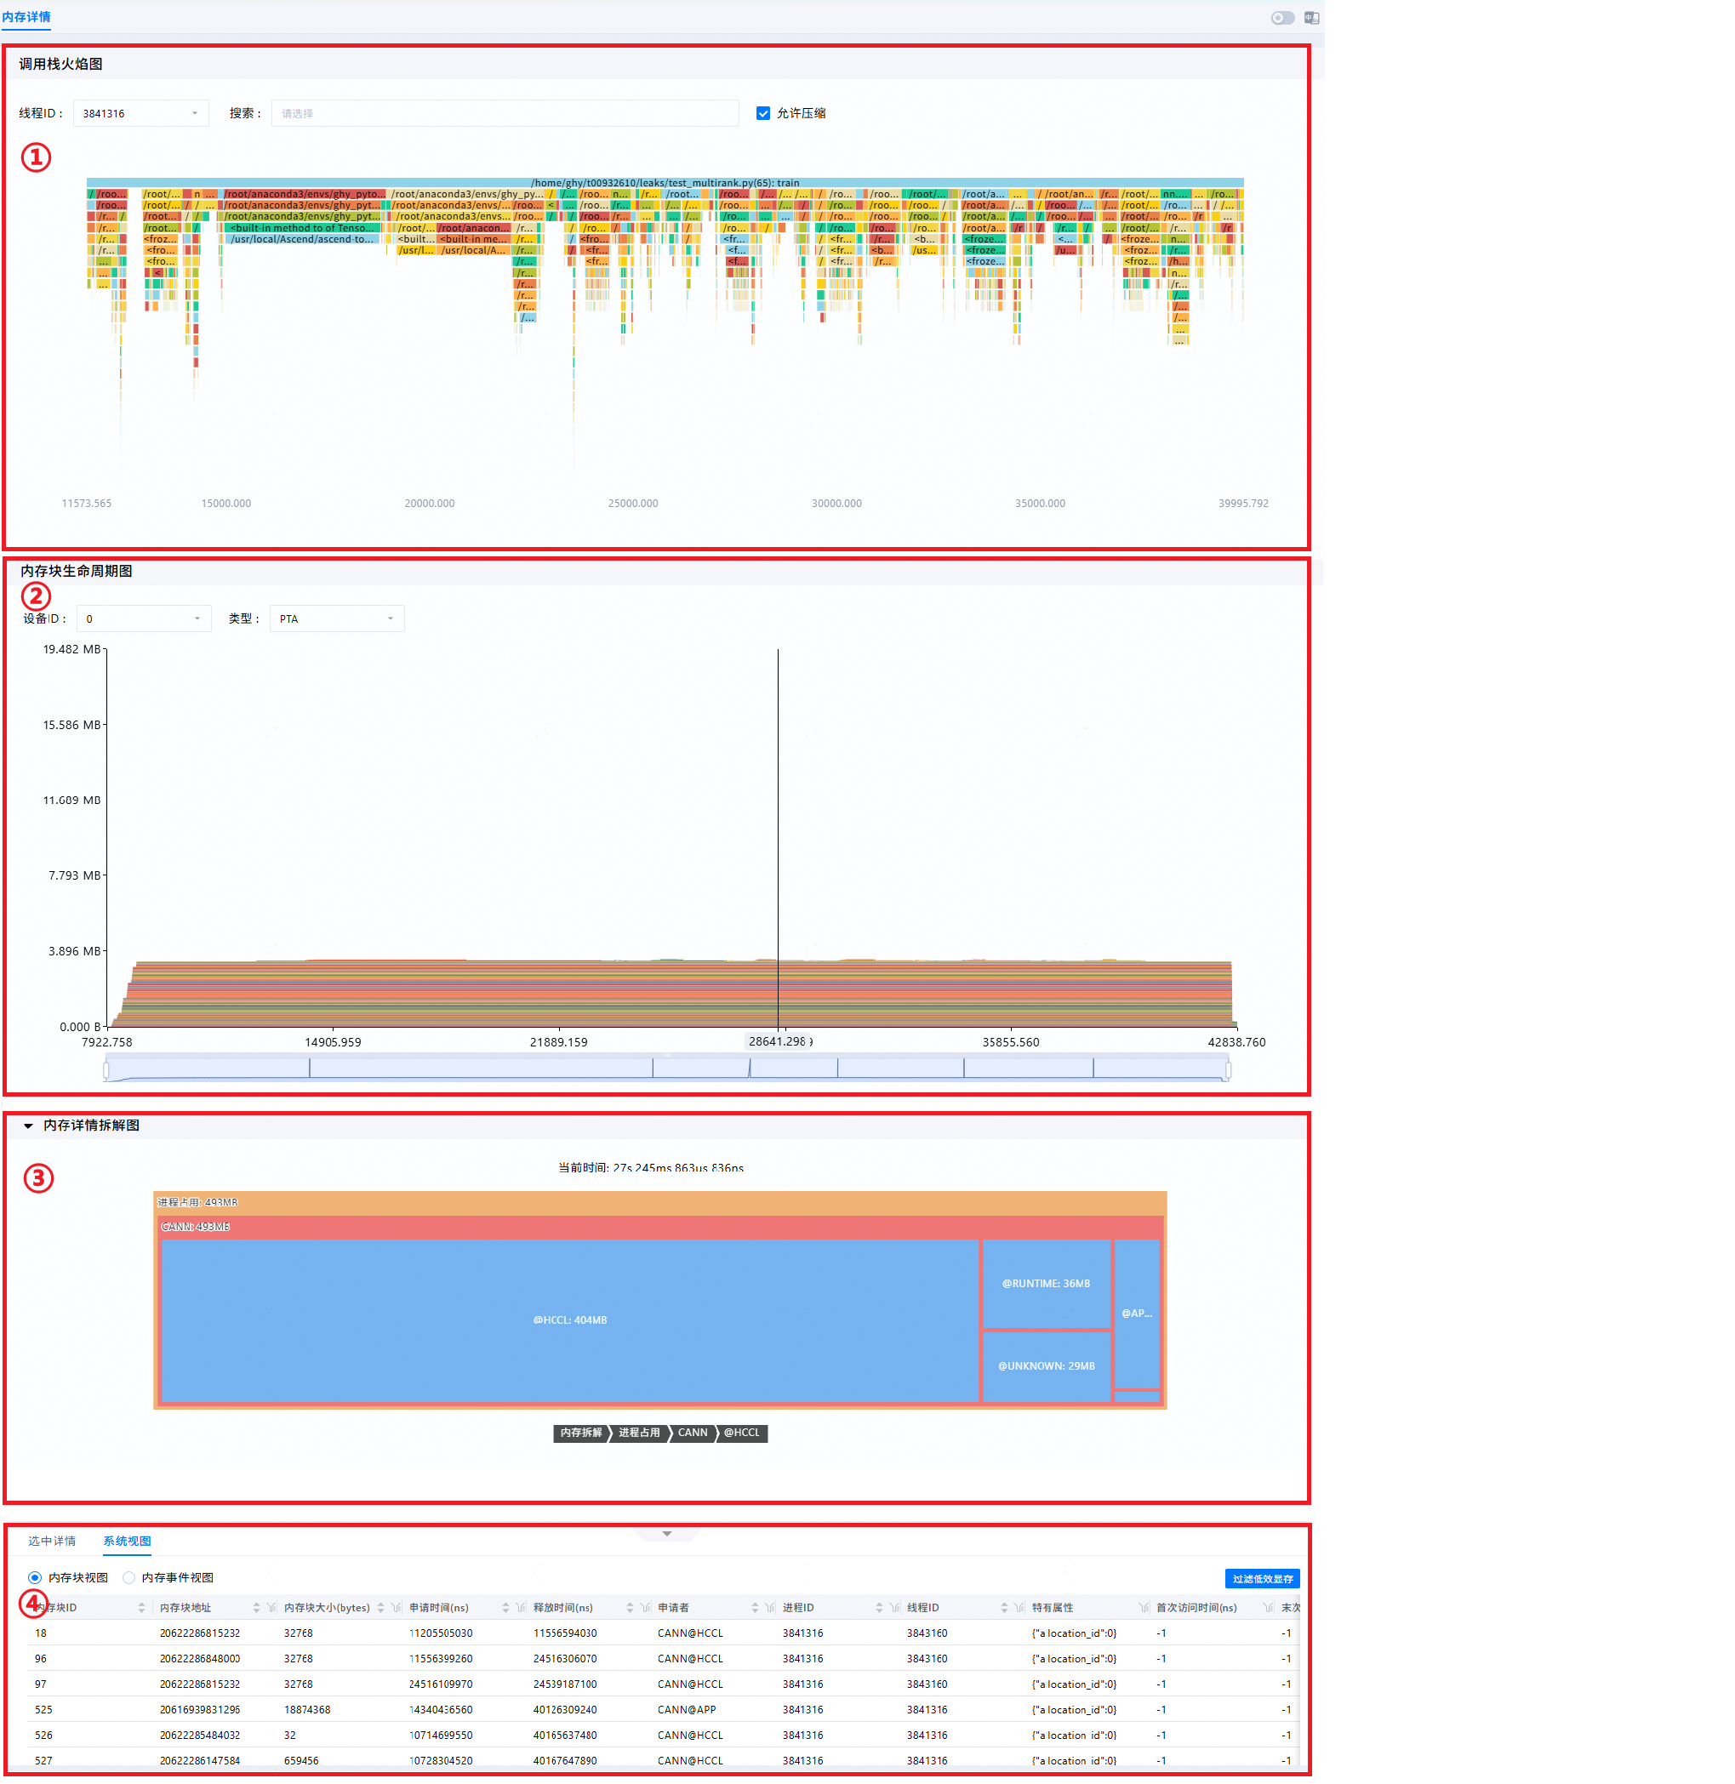The image size is (1735, 1784).
Task: Click the 过滤低效显存 button
Action: [x=1262, y=1578]
